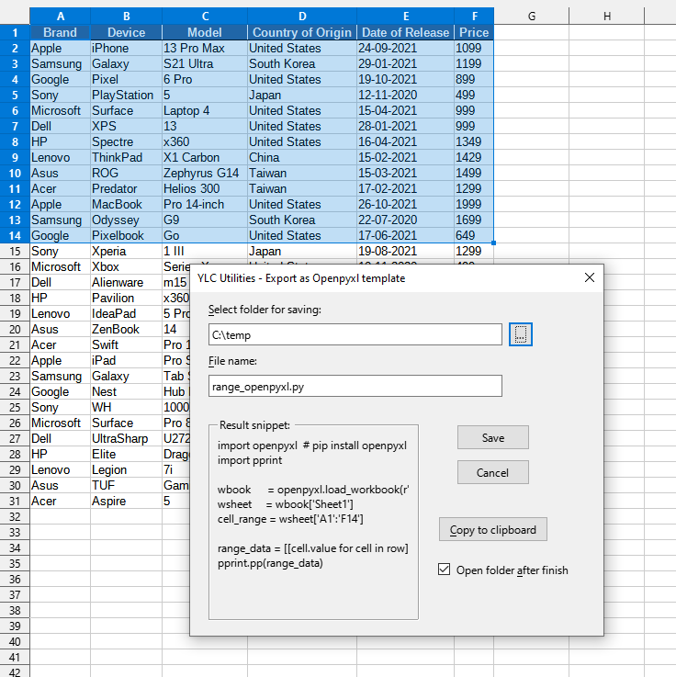Viewport: 676px width, 677px height.
Task: Click the Odyssey cell
Action: point(126,220)
